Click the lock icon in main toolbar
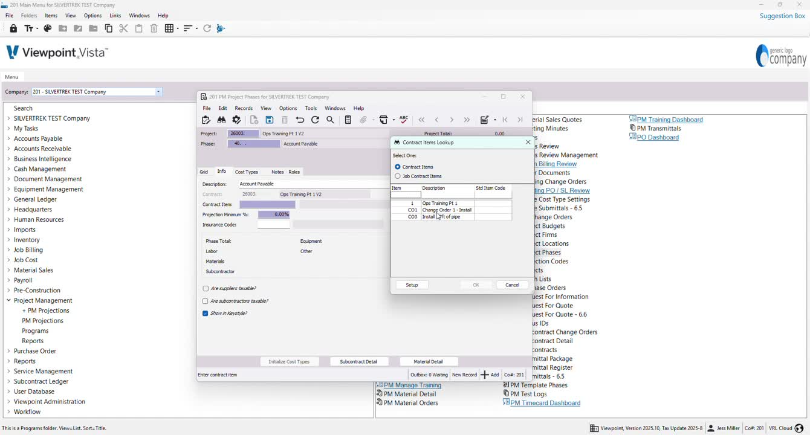 [13, 28]
